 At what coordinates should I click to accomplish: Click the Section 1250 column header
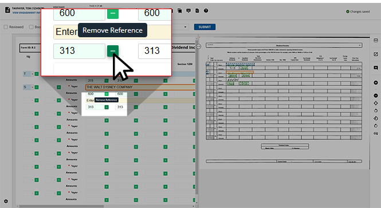pyautogui.click(x=185, y=64)
